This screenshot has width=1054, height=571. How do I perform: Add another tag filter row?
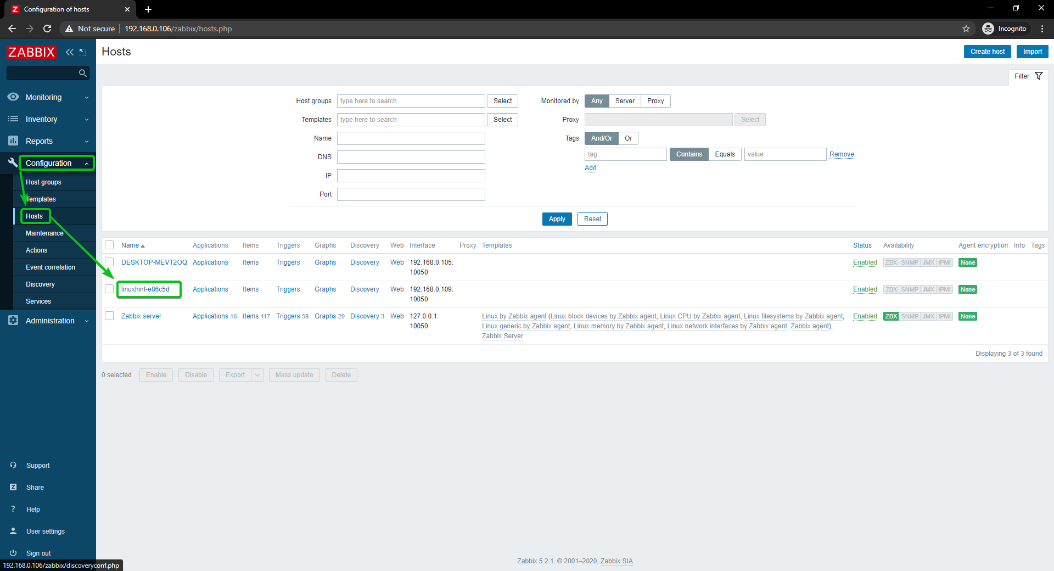point(591,168)
